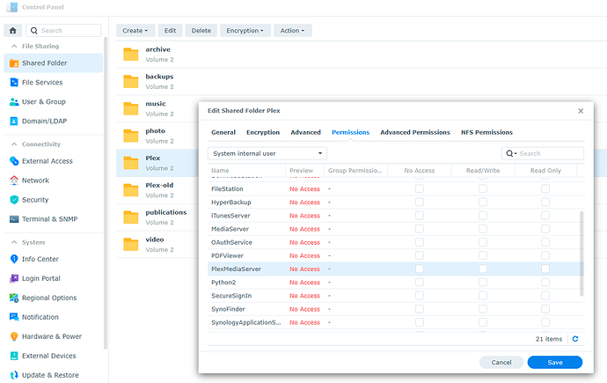Check Read/Write for PlexMediaServer

point(483,269)
